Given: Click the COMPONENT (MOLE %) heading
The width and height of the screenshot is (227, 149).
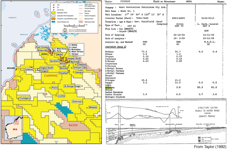Looking at the screenshot, I should [x=116, y=47].
